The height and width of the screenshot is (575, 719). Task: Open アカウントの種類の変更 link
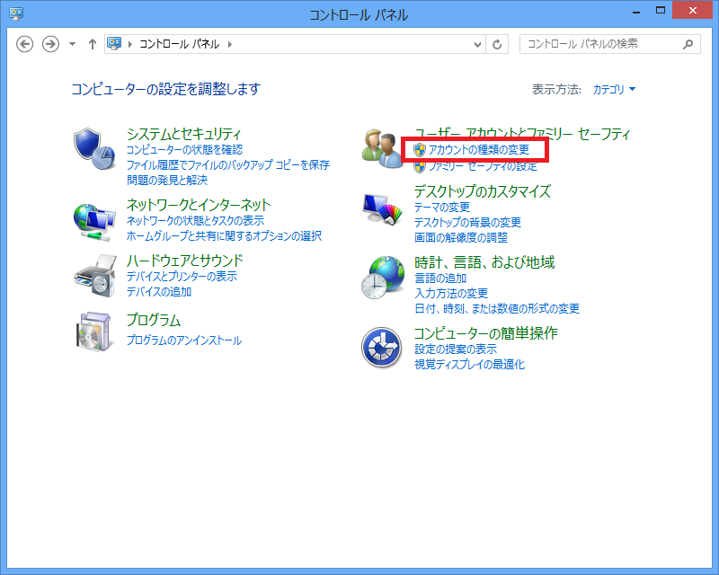click(x=478, y=150)
